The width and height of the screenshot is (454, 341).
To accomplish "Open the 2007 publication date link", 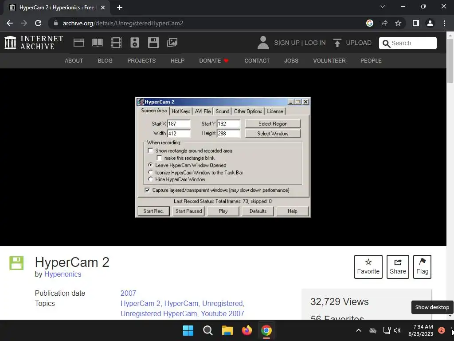I will pyautogui.click(x=128, y=293).
